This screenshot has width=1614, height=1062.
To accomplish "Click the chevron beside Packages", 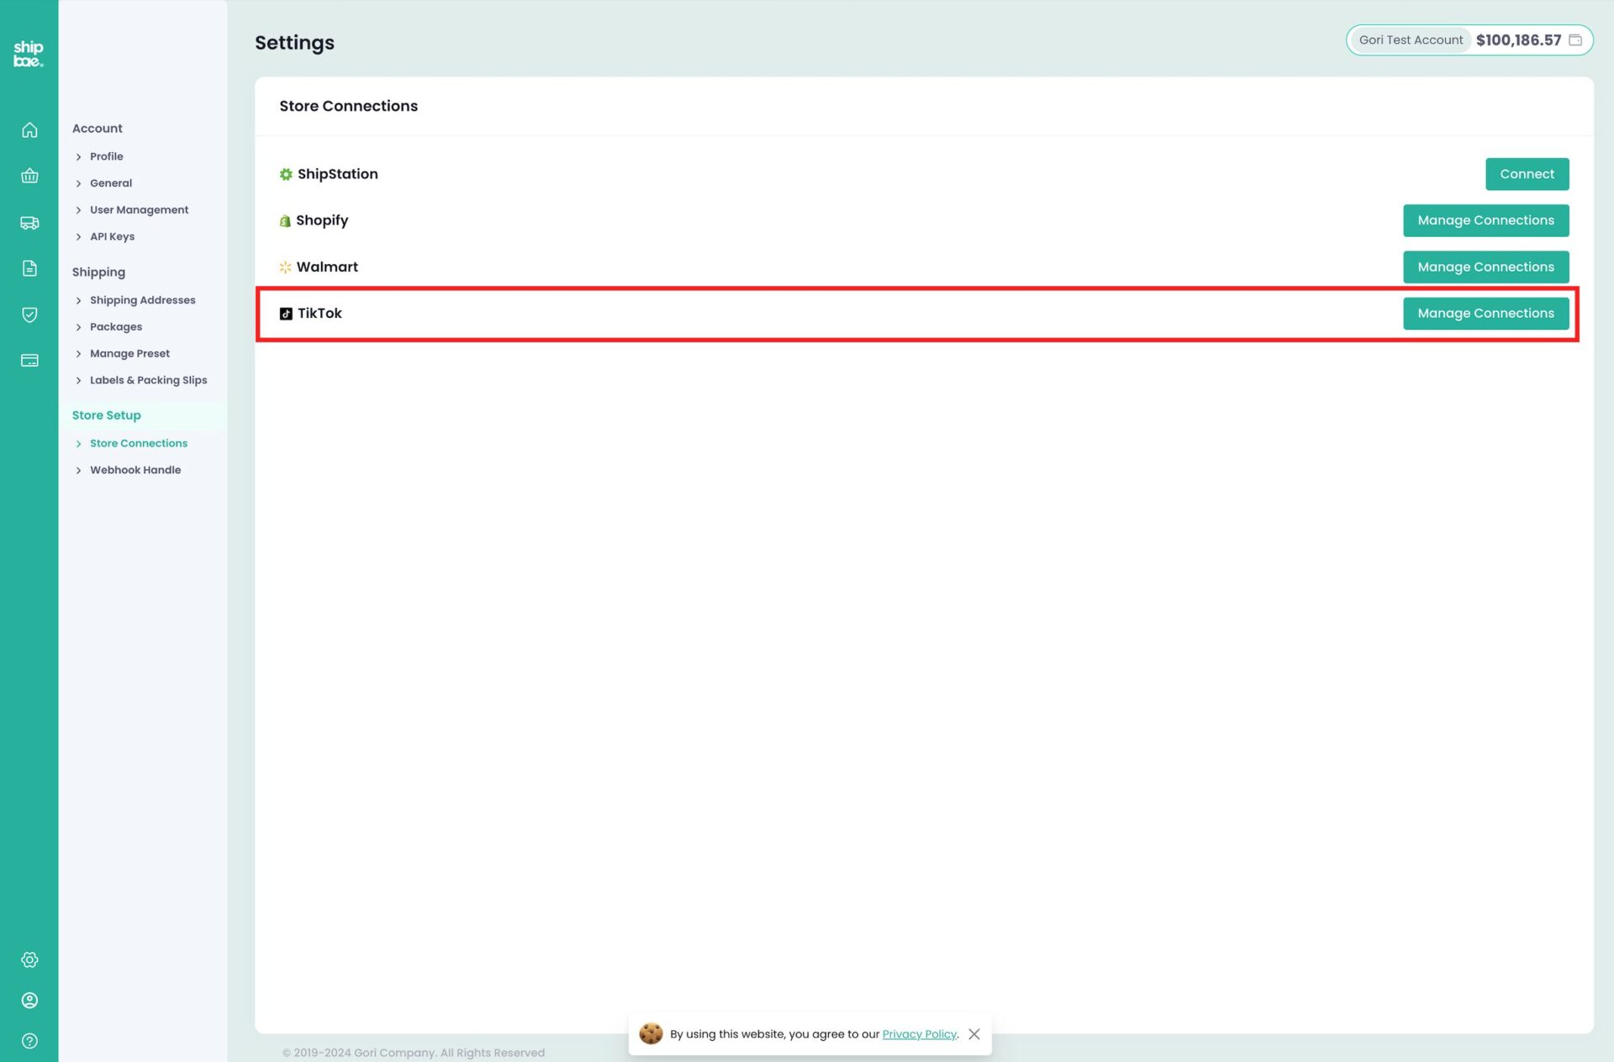I will [x=79, y=327].
